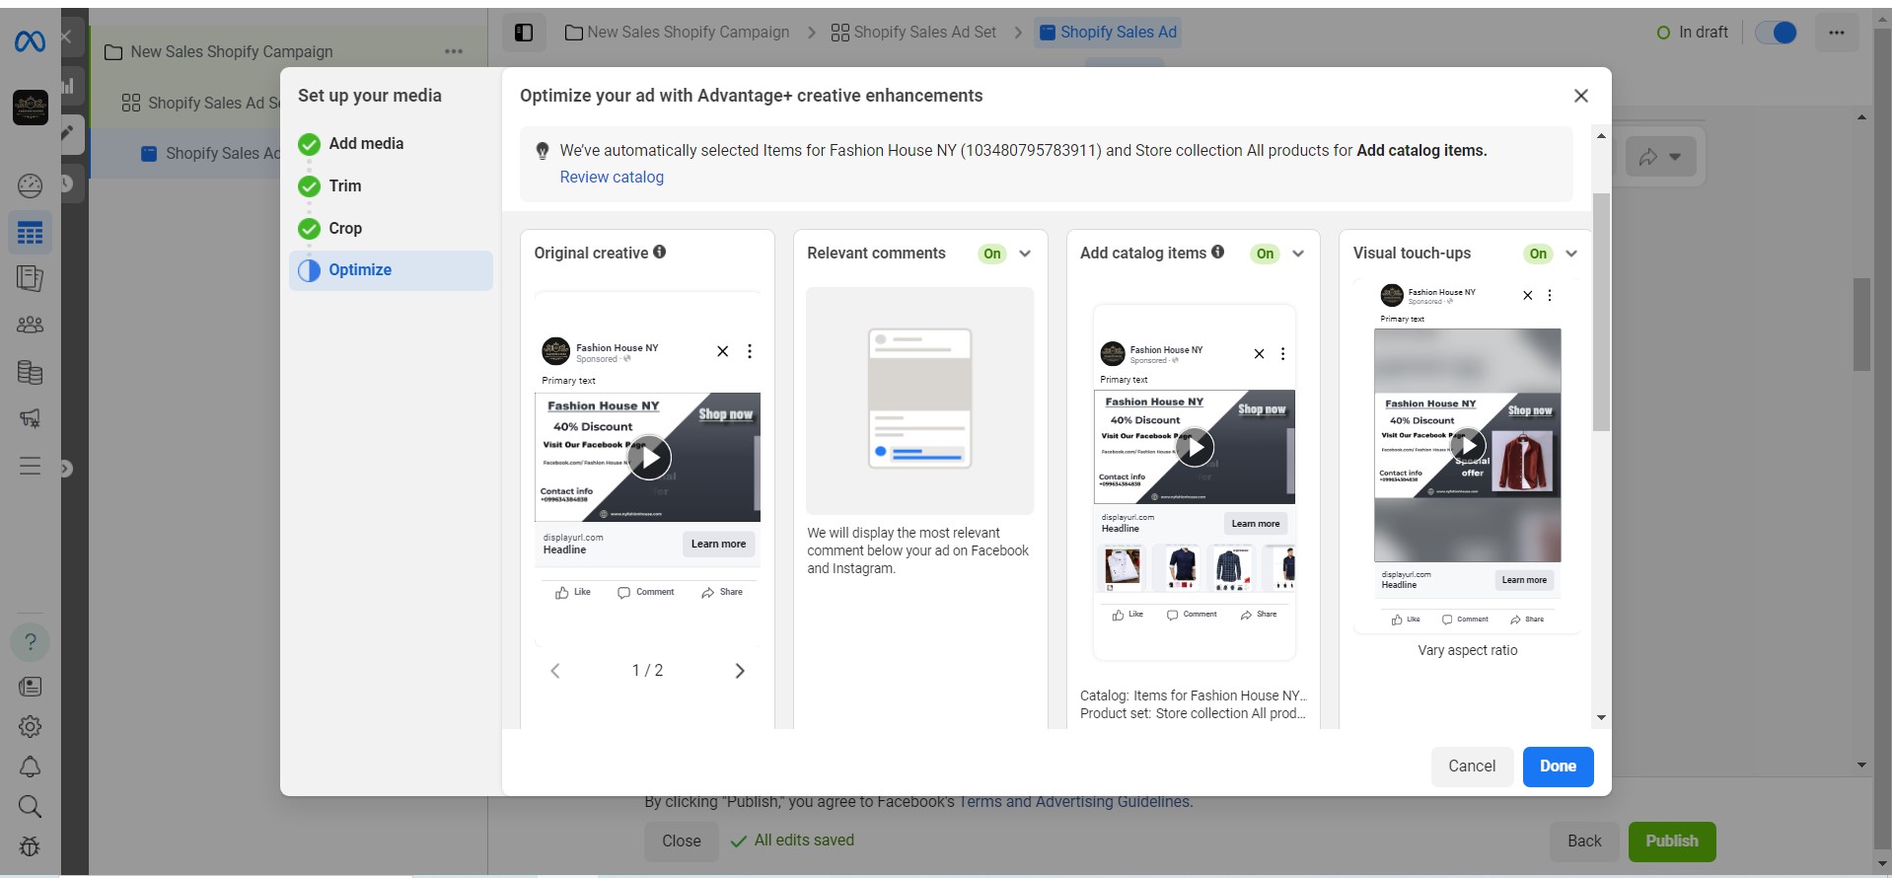Image resolution: width=1892 pixels, height=878 pixels.
Task: Open the megaphone advertising icon in sidebar
Action: click(x=31, y=418)
